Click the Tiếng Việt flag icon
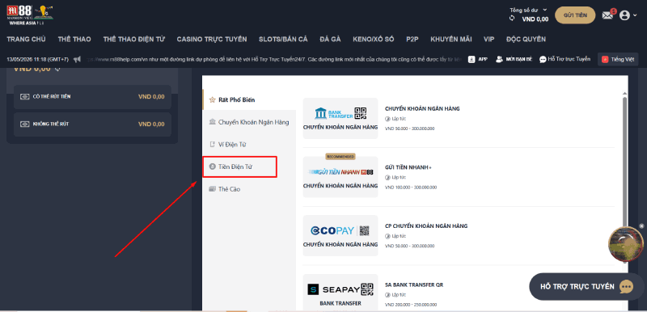647x312 pixels. coord(605,59)
